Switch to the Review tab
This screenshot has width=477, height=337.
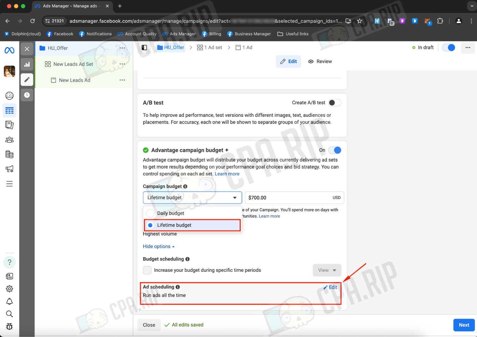[x=320, y=62]
